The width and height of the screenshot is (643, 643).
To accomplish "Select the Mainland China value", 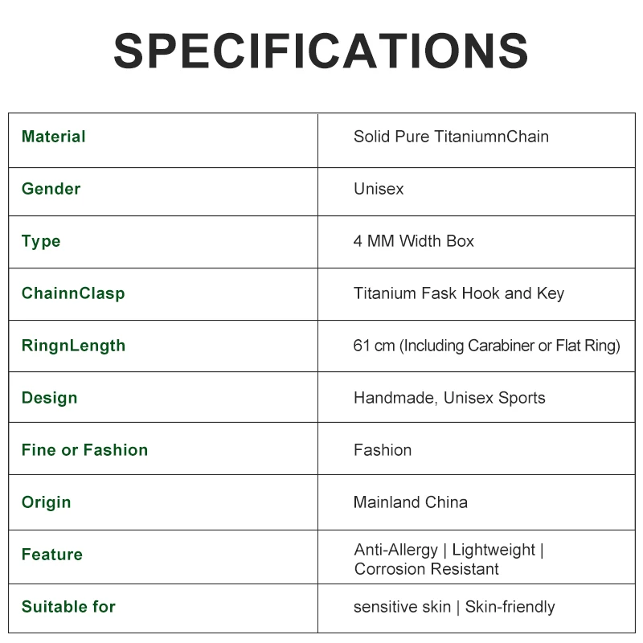I will click(x=411, y=502).
